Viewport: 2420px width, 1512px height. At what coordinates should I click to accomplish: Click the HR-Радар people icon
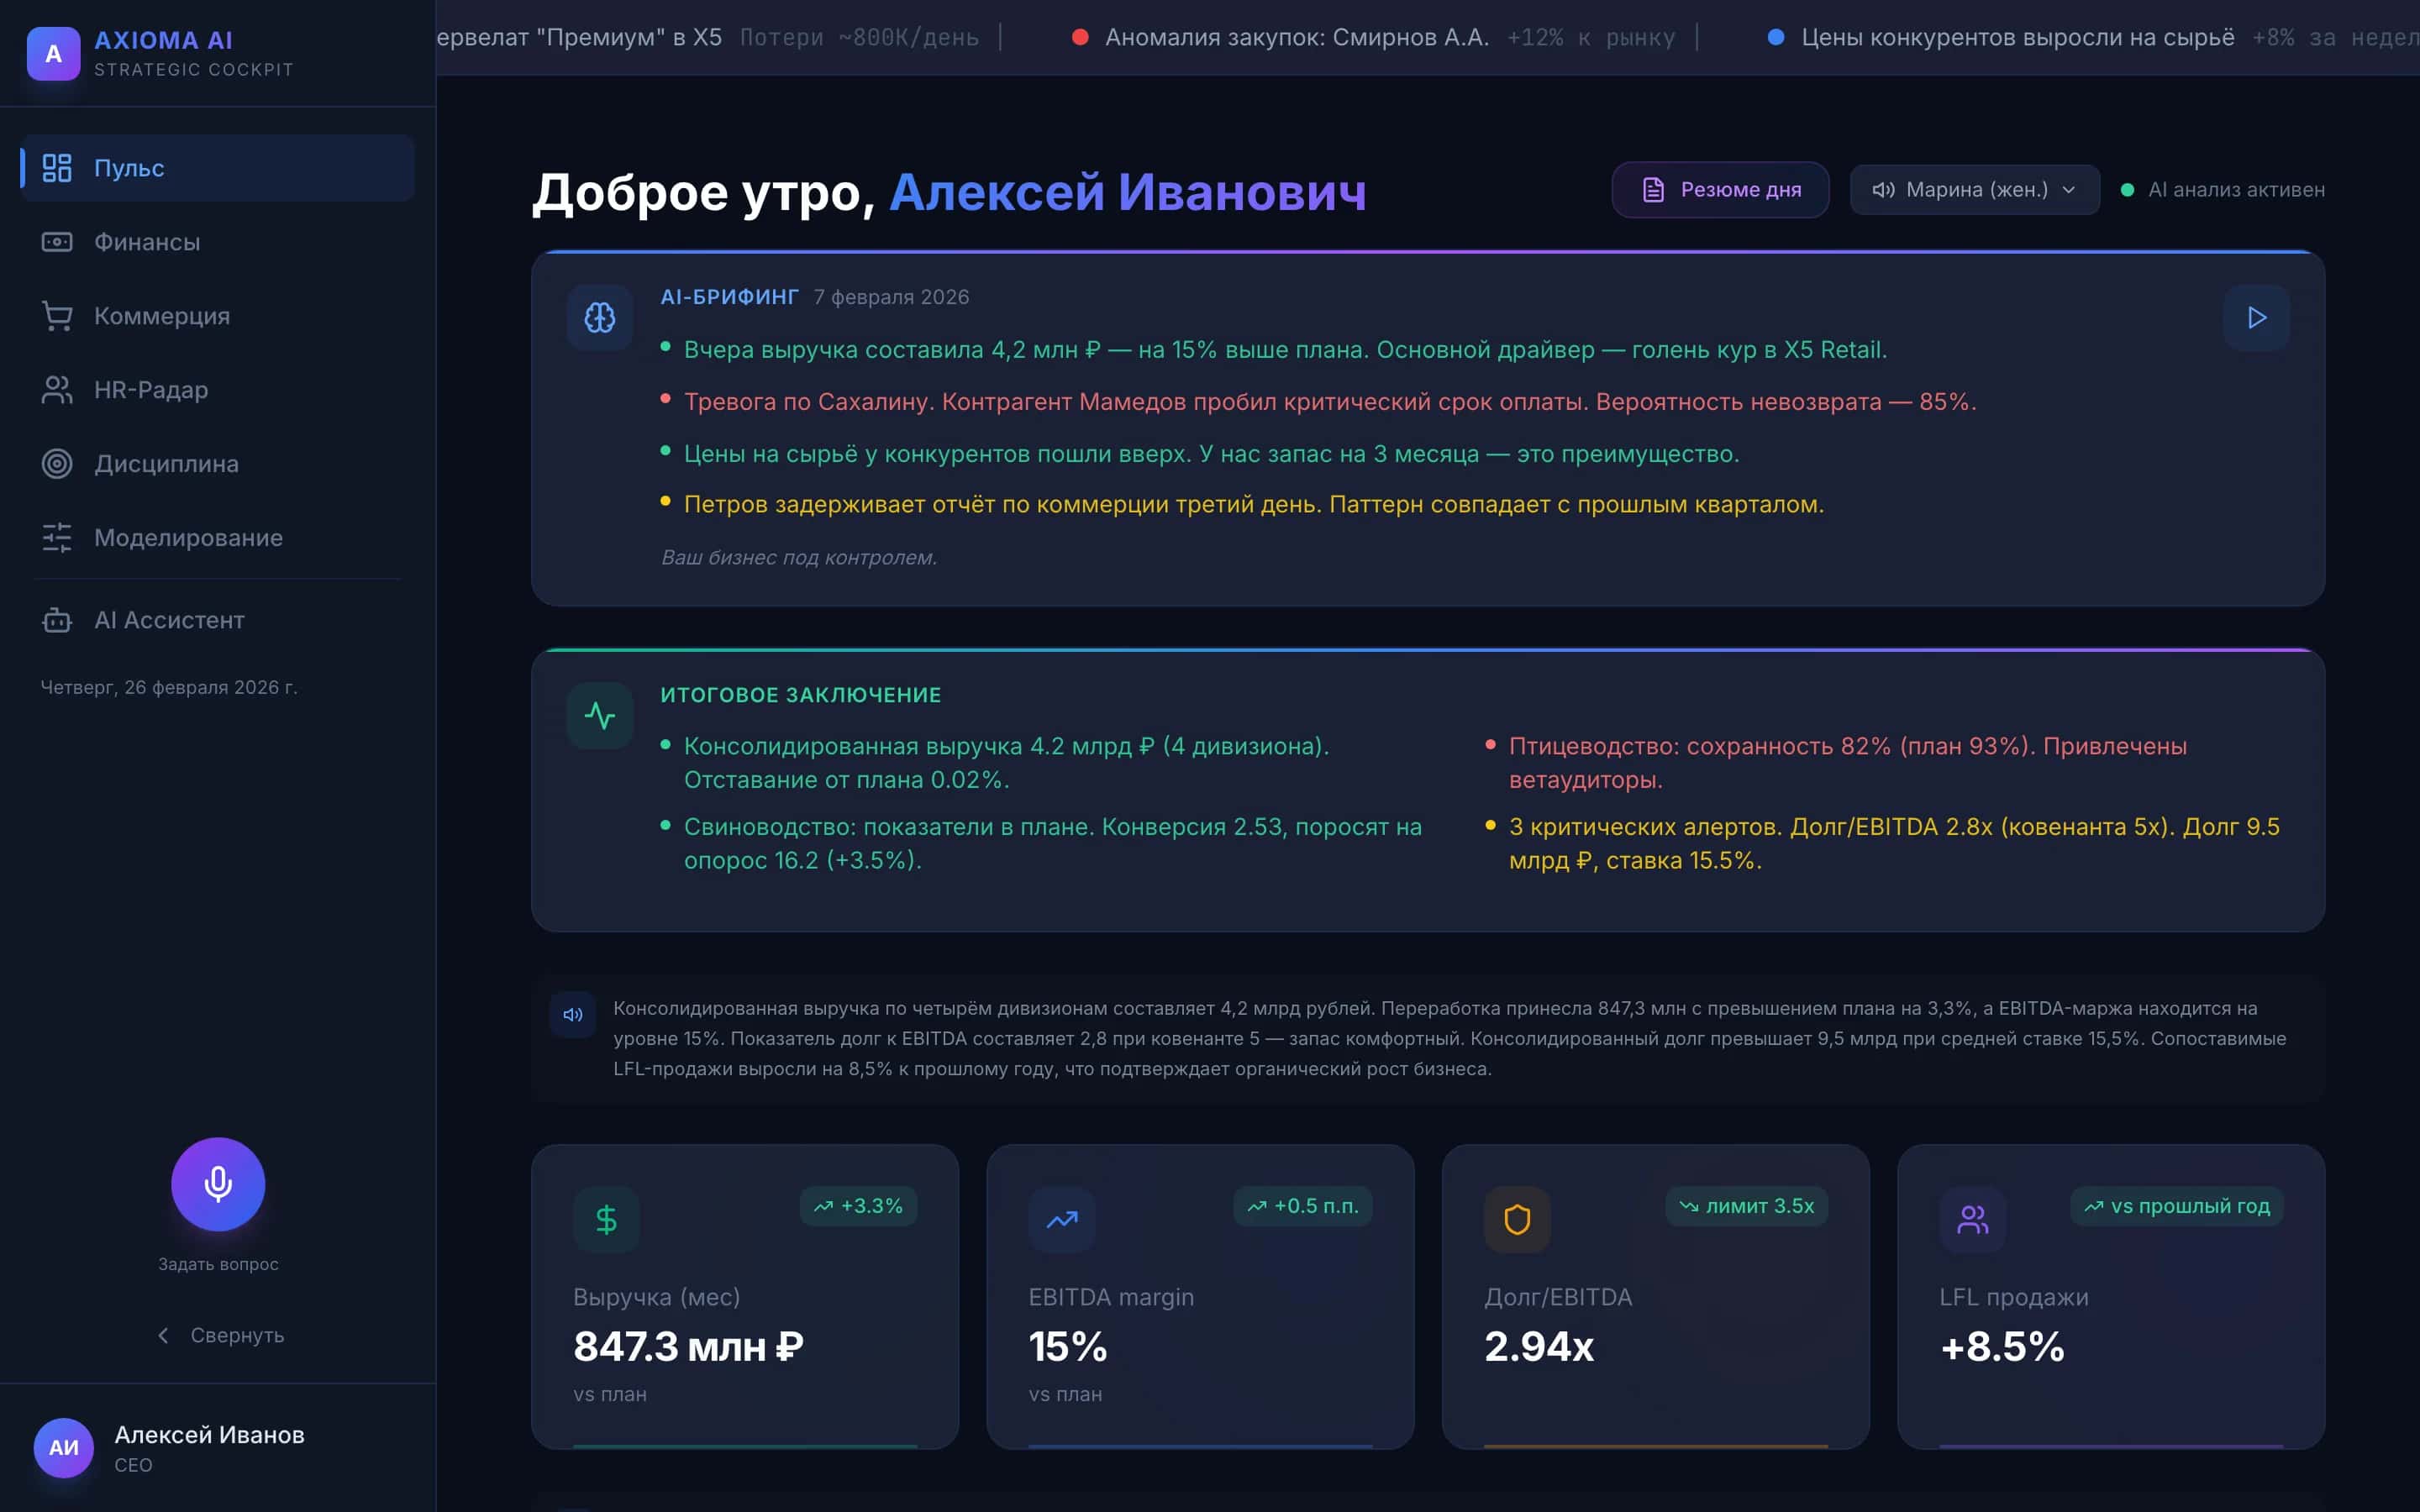pos(57,390)
